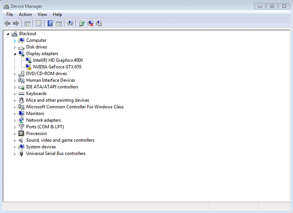
Task: Click the Disable device toolbar icon
Action: tap(99, 23)
